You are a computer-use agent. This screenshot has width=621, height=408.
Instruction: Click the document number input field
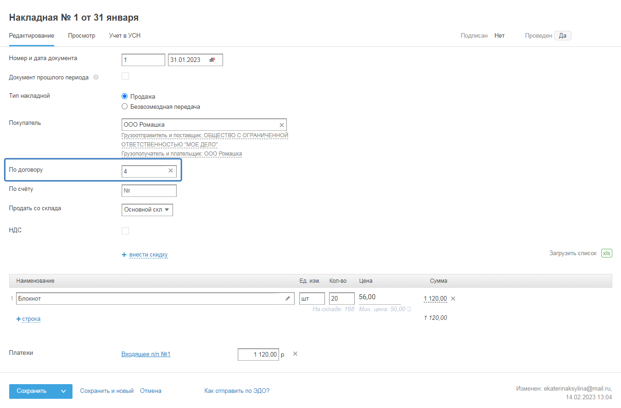(143, 60)
